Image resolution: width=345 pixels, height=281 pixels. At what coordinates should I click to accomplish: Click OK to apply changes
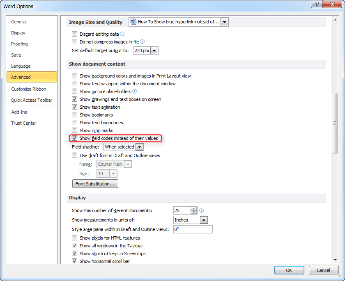(x=289, y=270)
